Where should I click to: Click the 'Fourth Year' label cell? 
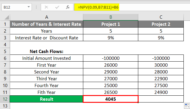[x=46, y=86]
